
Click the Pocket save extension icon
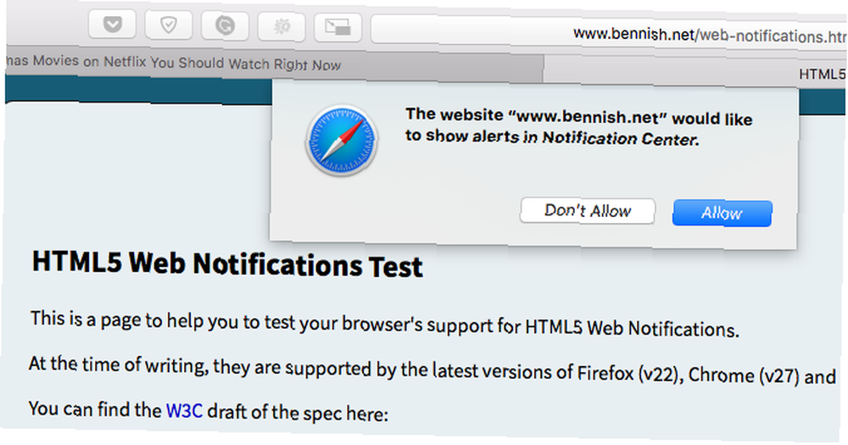tap(113, 24)
